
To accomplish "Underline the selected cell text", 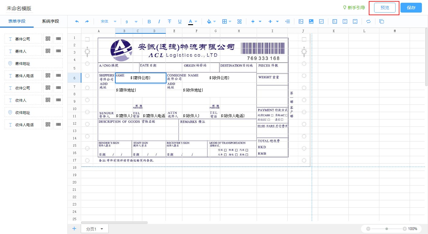I will 180,21.
